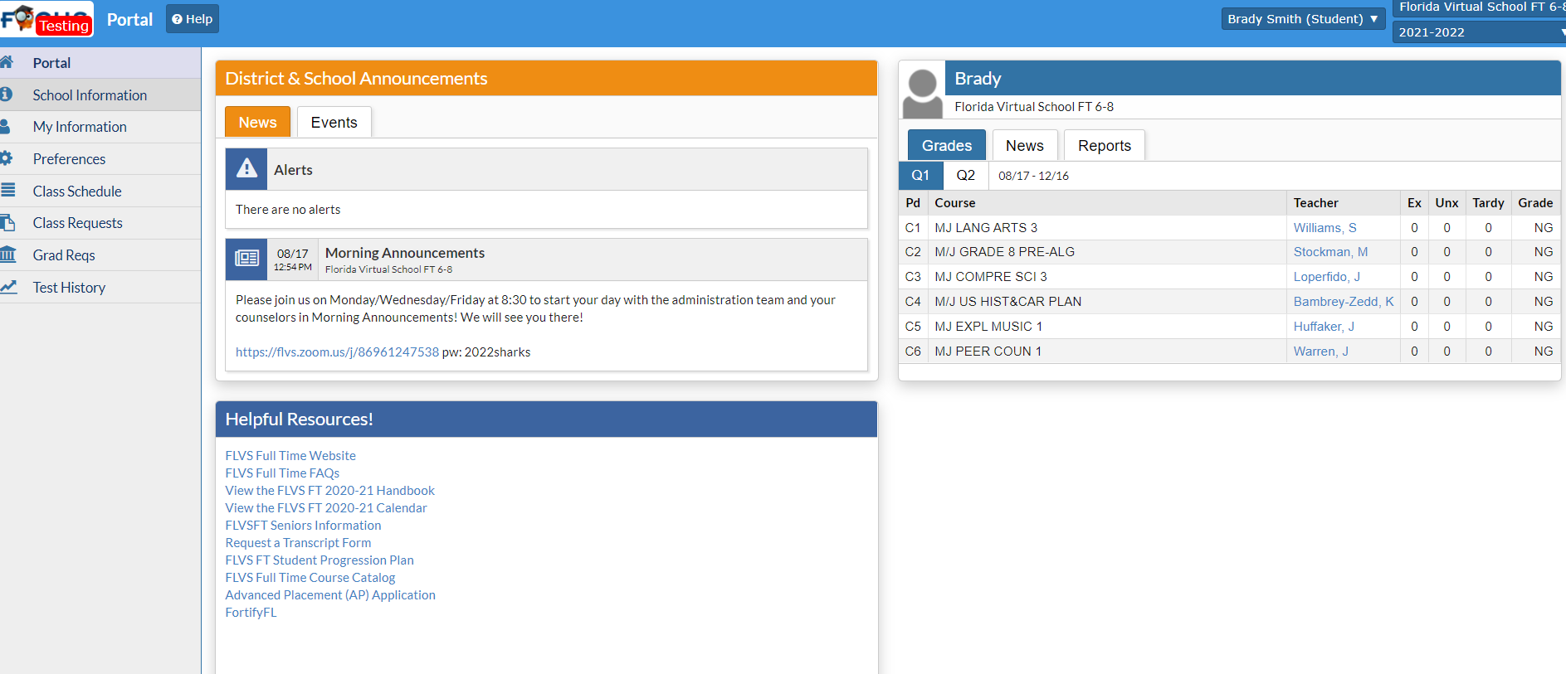Open Preferences menu item
The height and width of the screenshot is (674, 1566).
tap(69, 159)
